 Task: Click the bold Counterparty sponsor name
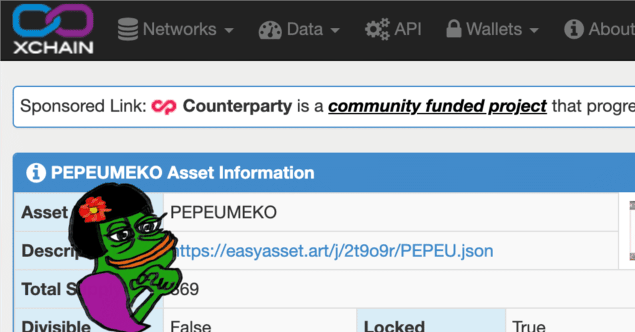tap(237, 106)
